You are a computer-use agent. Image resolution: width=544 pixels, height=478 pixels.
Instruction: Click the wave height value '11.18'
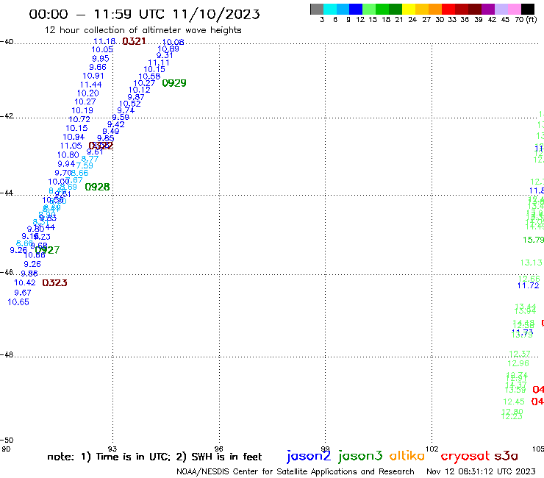tap(104, 41)
